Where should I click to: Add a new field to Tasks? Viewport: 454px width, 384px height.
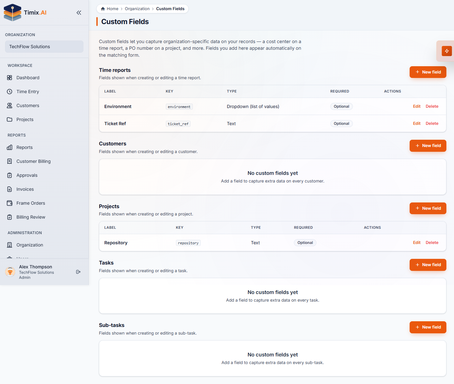point(428,265)
